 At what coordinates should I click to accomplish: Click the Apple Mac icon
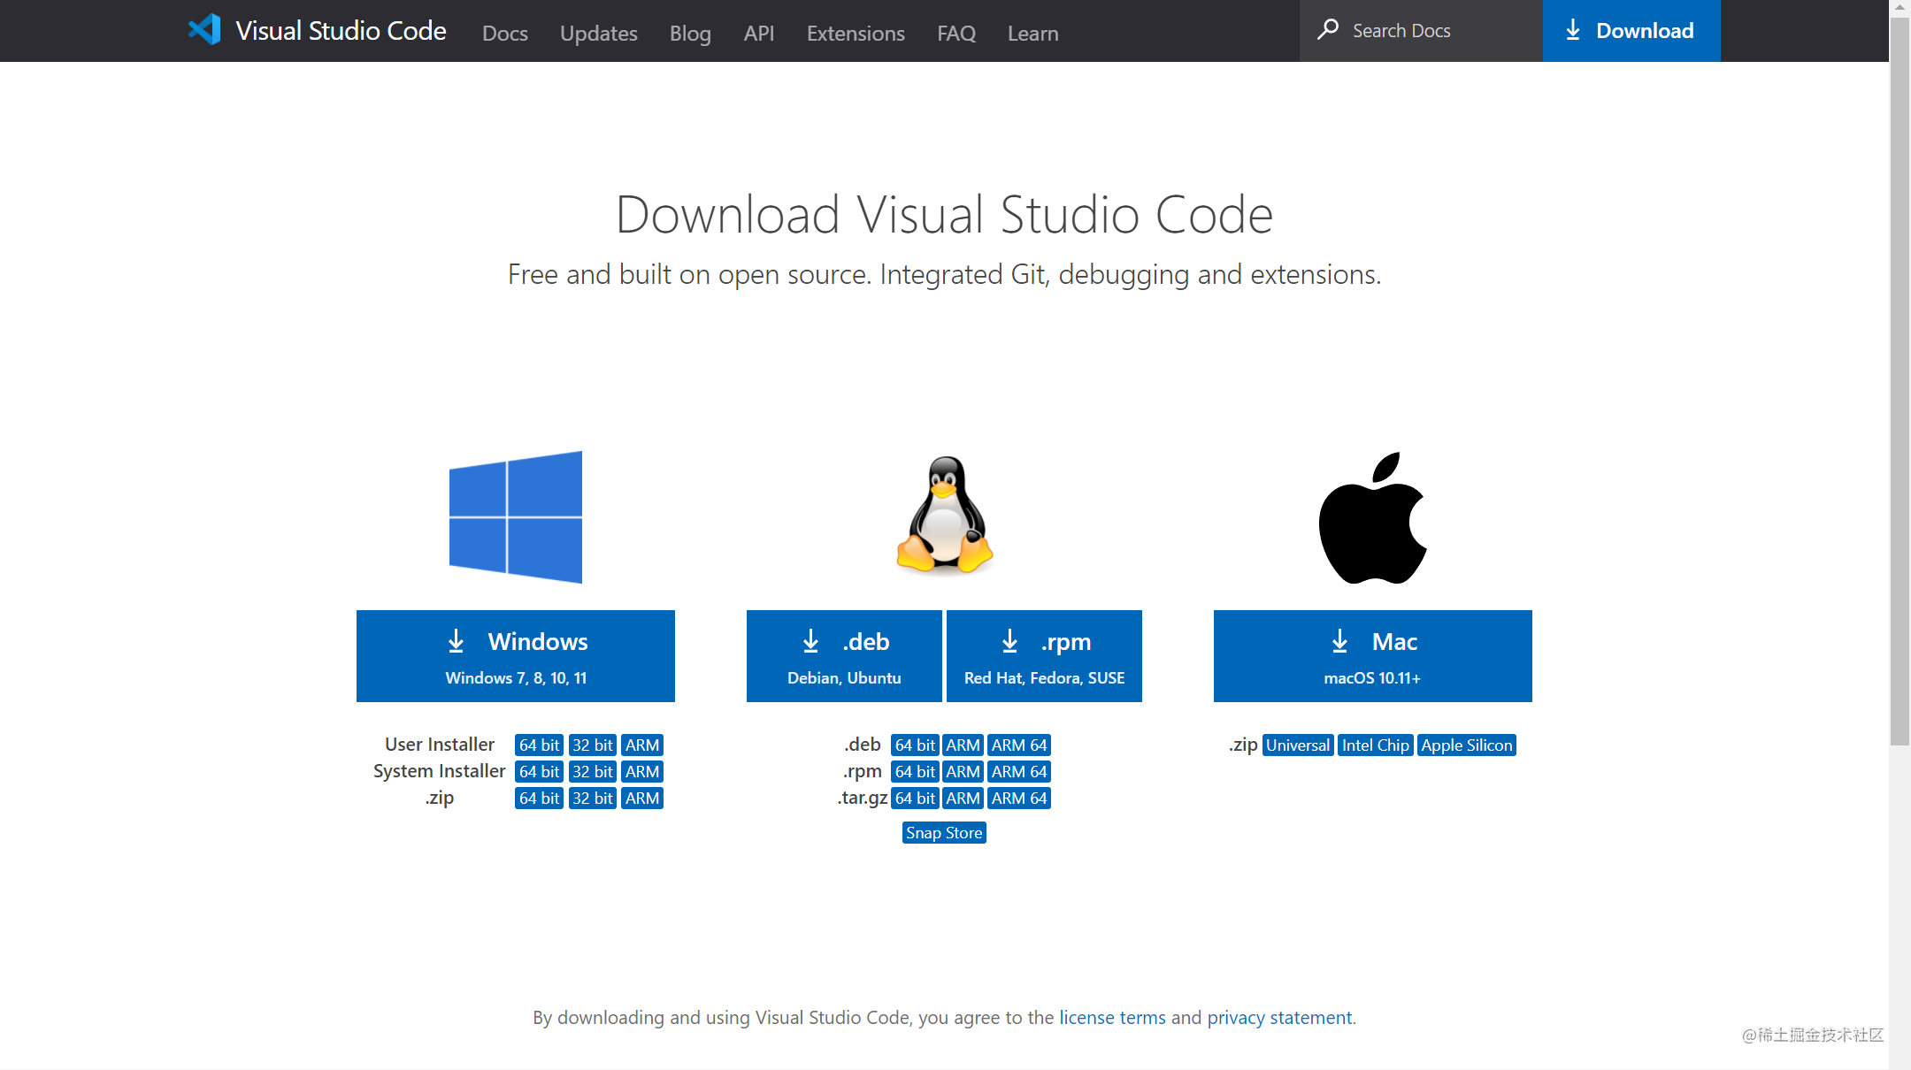click(x=1373, y=516)
